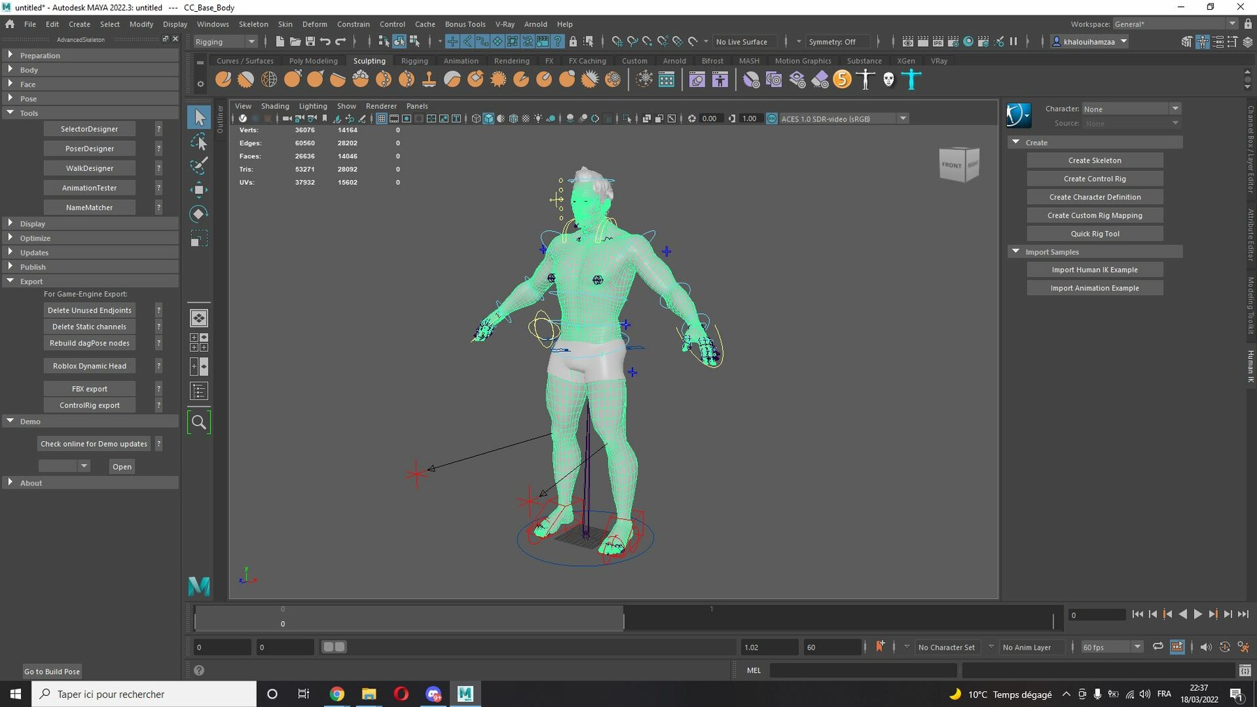Screen dimensions: 1257x707
Task: Activate the Rotate tool in toolbox
Action: coord(199,214)
